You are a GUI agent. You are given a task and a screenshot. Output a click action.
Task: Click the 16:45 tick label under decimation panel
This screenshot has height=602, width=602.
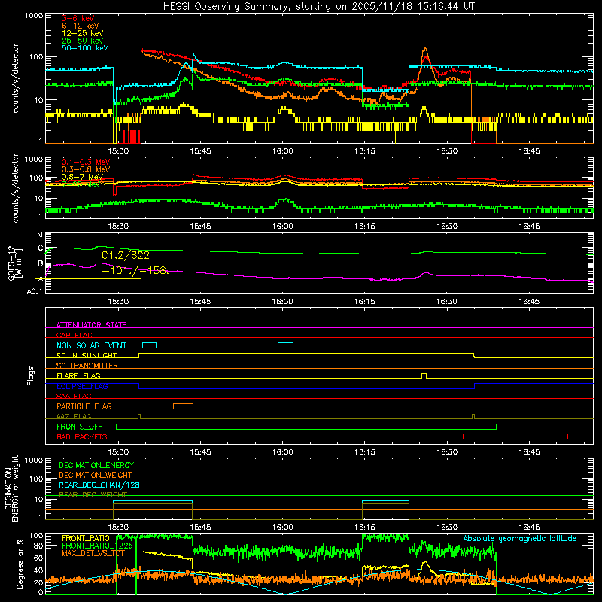529,528
